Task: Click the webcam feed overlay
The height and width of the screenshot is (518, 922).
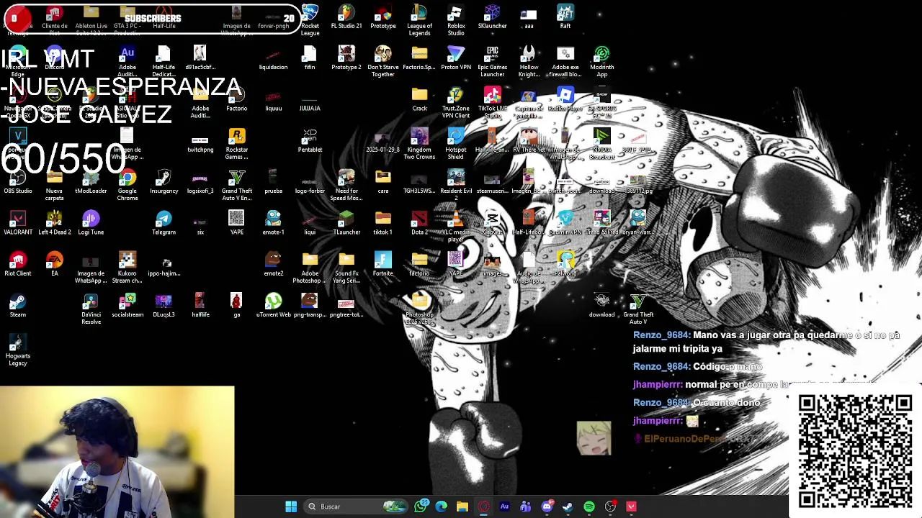Action: pyautogui.click(x=117, y=451)
